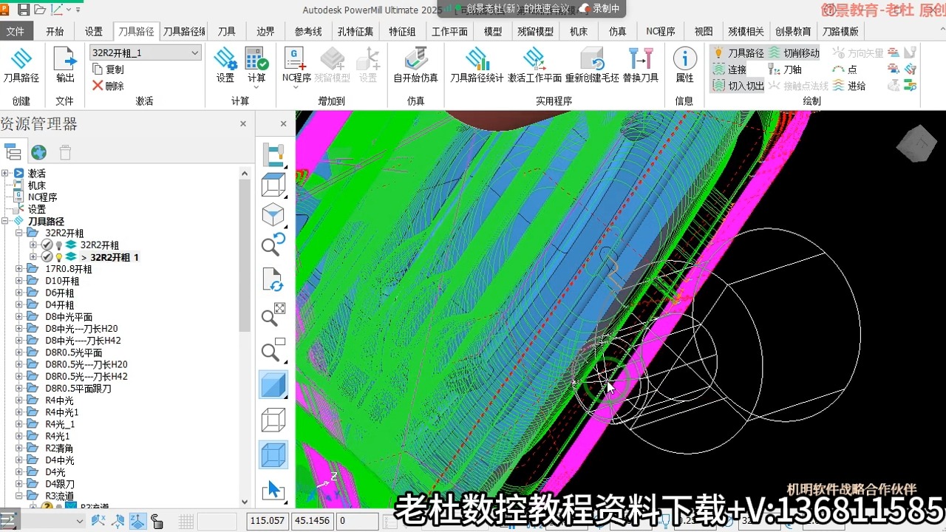
Task: Toggle 刀具路径 draw lightbulb in 绘制 group
Action: (738, 52)
